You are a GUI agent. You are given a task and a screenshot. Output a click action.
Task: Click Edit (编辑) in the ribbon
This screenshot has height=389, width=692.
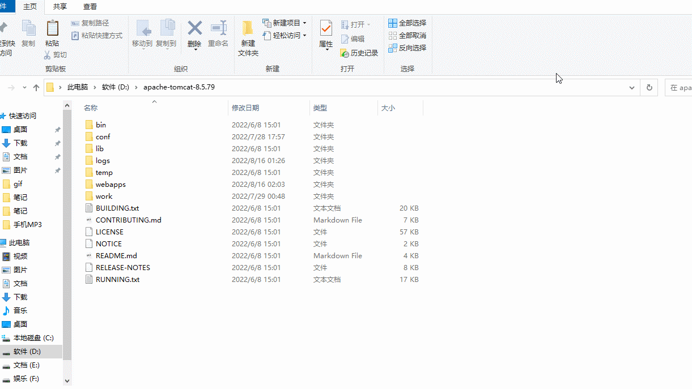point(353,39)
